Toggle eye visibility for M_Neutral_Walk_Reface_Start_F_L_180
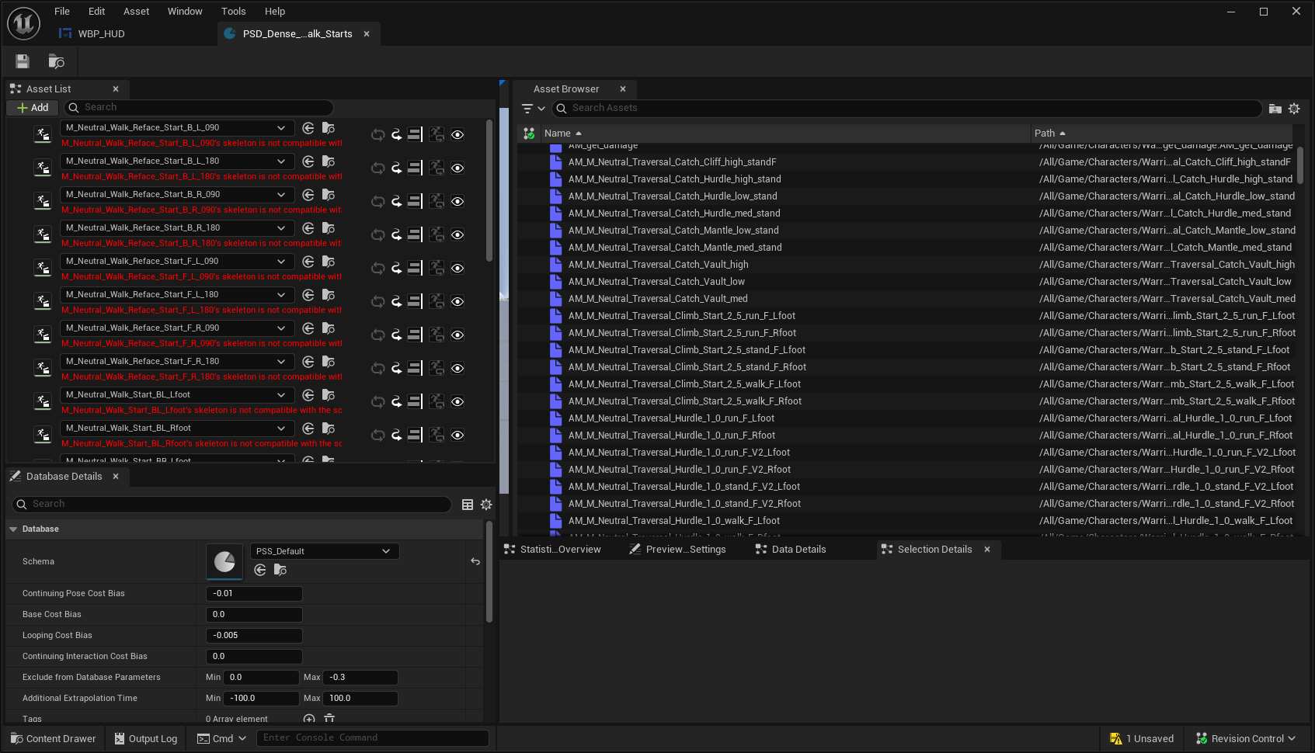The width and height of the screenshot is (1315, 753). tap(457, 301)
